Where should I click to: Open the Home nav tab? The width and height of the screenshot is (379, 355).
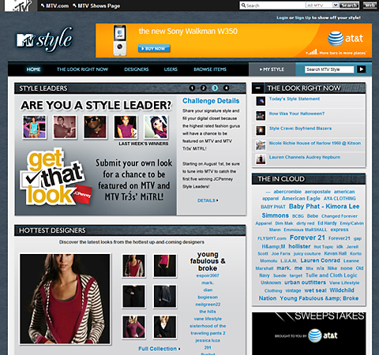pyautogui.click(x=33, y=69)
